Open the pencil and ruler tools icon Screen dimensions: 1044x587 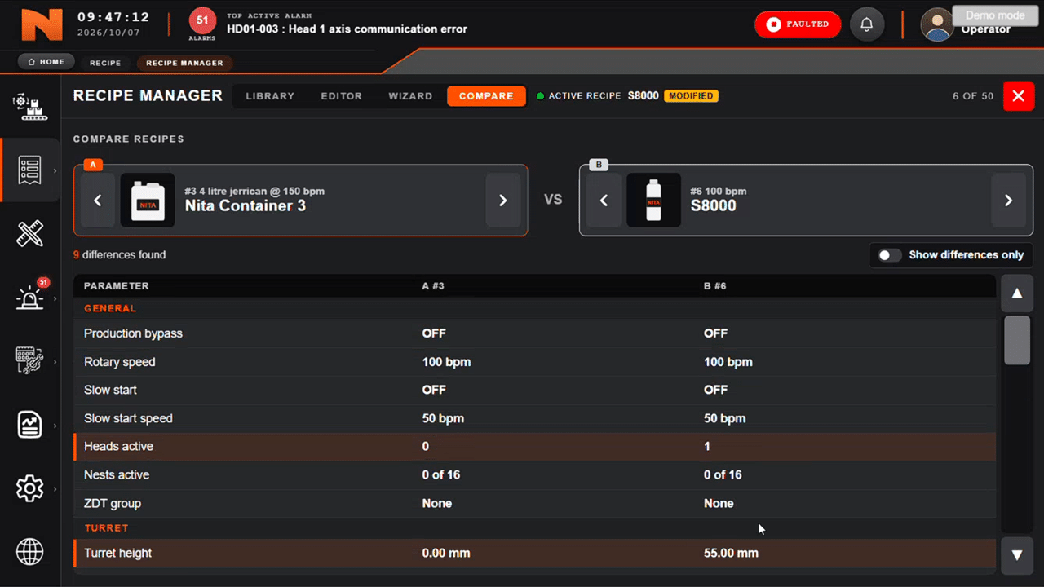29,234
